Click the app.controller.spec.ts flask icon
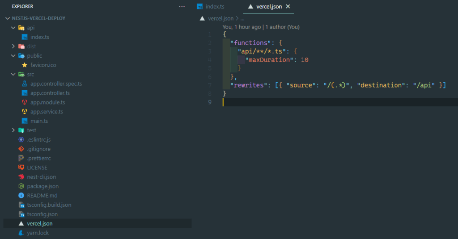The height and width of the screenshot is (239, 458). [x=25, y=84]
